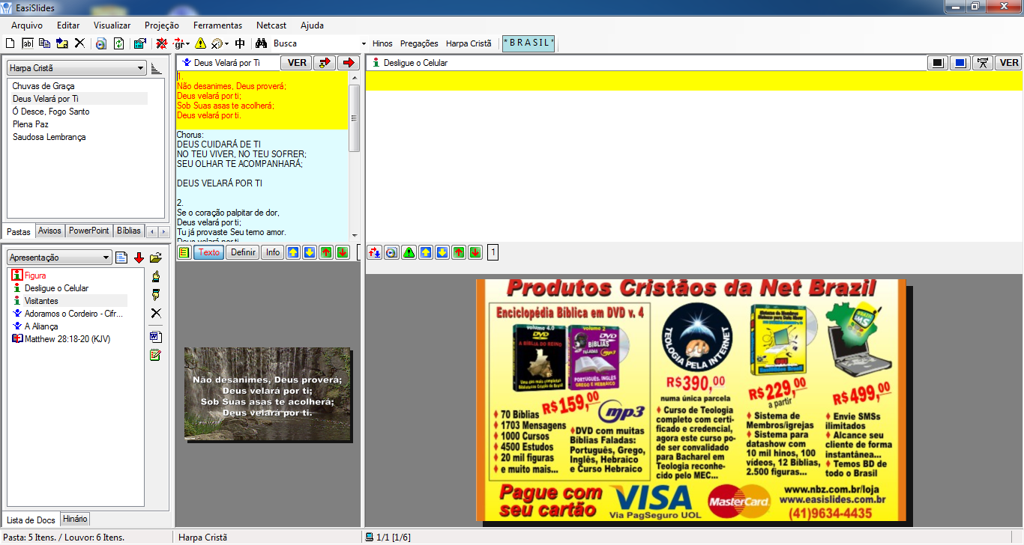The width and height of the screenshot is (1024, 545).
Task: Switch to the Avisos tab
Action: [50, 231]
